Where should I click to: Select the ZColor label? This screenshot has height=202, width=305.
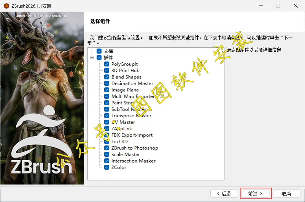pos(119,167)
